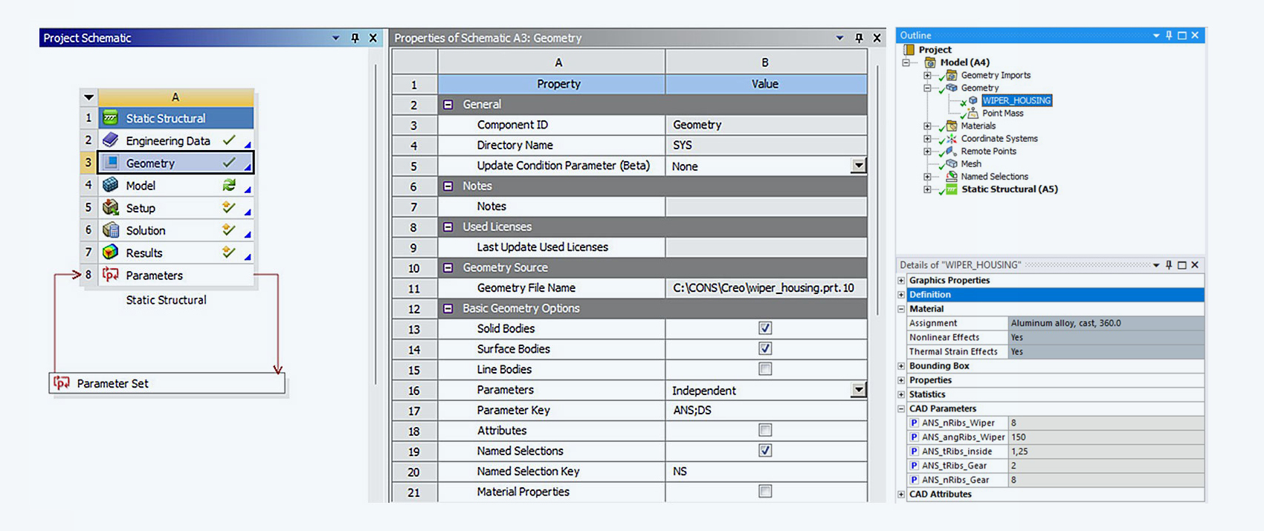Click the Materials folder icon in the Outline
Viewport: 1264px width, 531px height.
pos(952,126)
